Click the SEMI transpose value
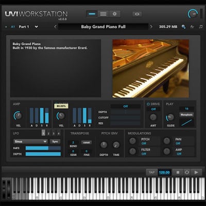Viewport: 206px width, 206px height. [x=73, y=151]
